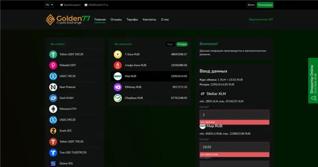318x167 pixels.
Task: Click the ЮMoney RUB purple icon
Action: pyautogui.click(x=118, y=87)
